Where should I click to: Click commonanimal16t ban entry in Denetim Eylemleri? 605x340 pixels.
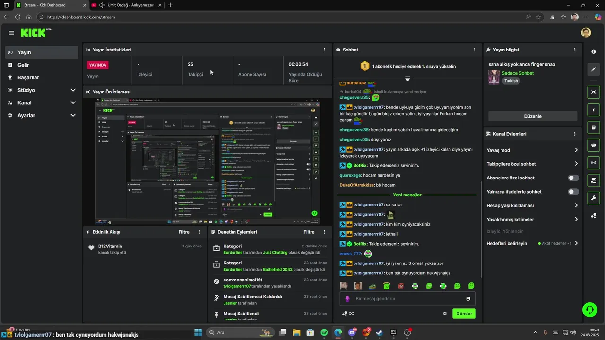tap(269, 283)
